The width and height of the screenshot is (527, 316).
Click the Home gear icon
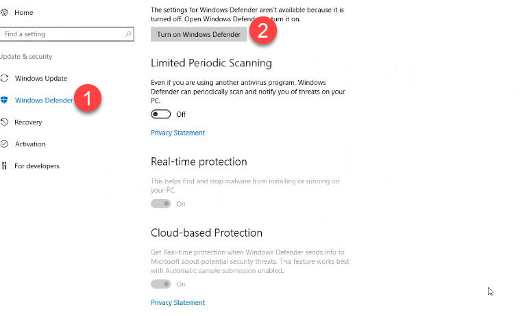click(x=4, y=13)
